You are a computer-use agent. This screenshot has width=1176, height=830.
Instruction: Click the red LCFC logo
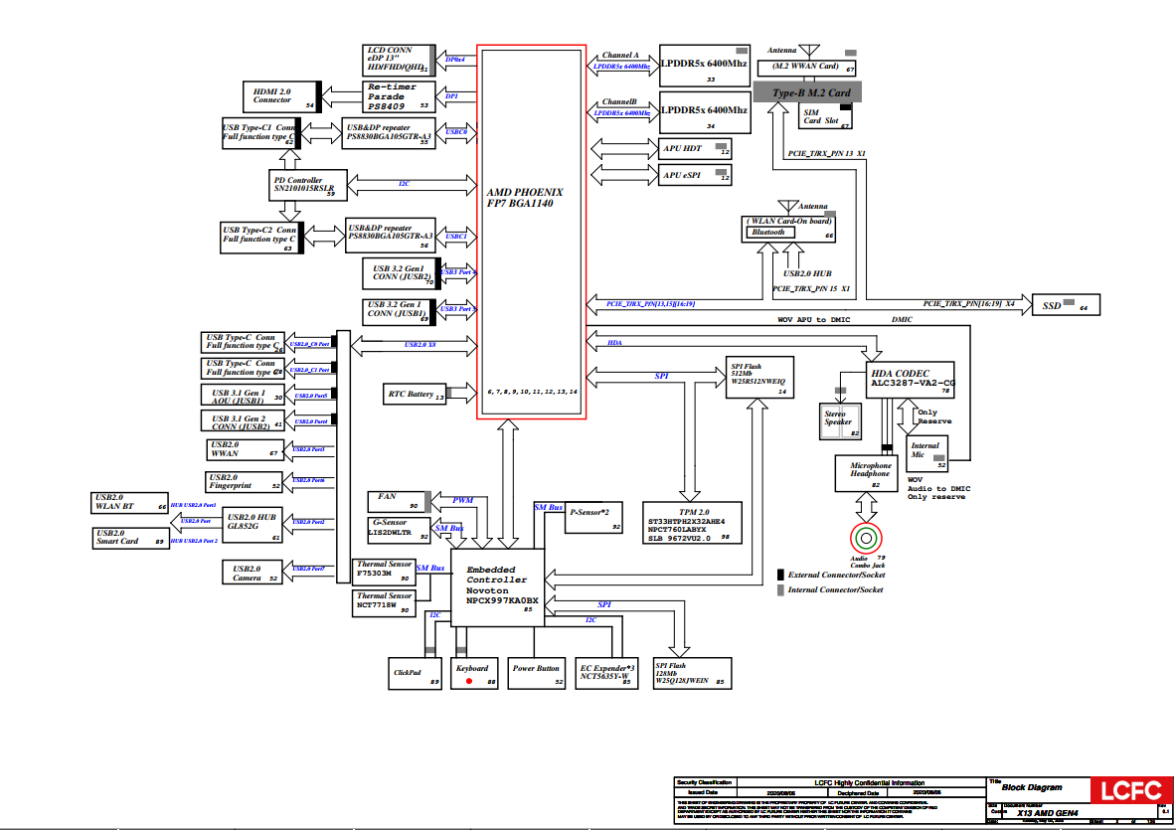(x=1131, y=791)
